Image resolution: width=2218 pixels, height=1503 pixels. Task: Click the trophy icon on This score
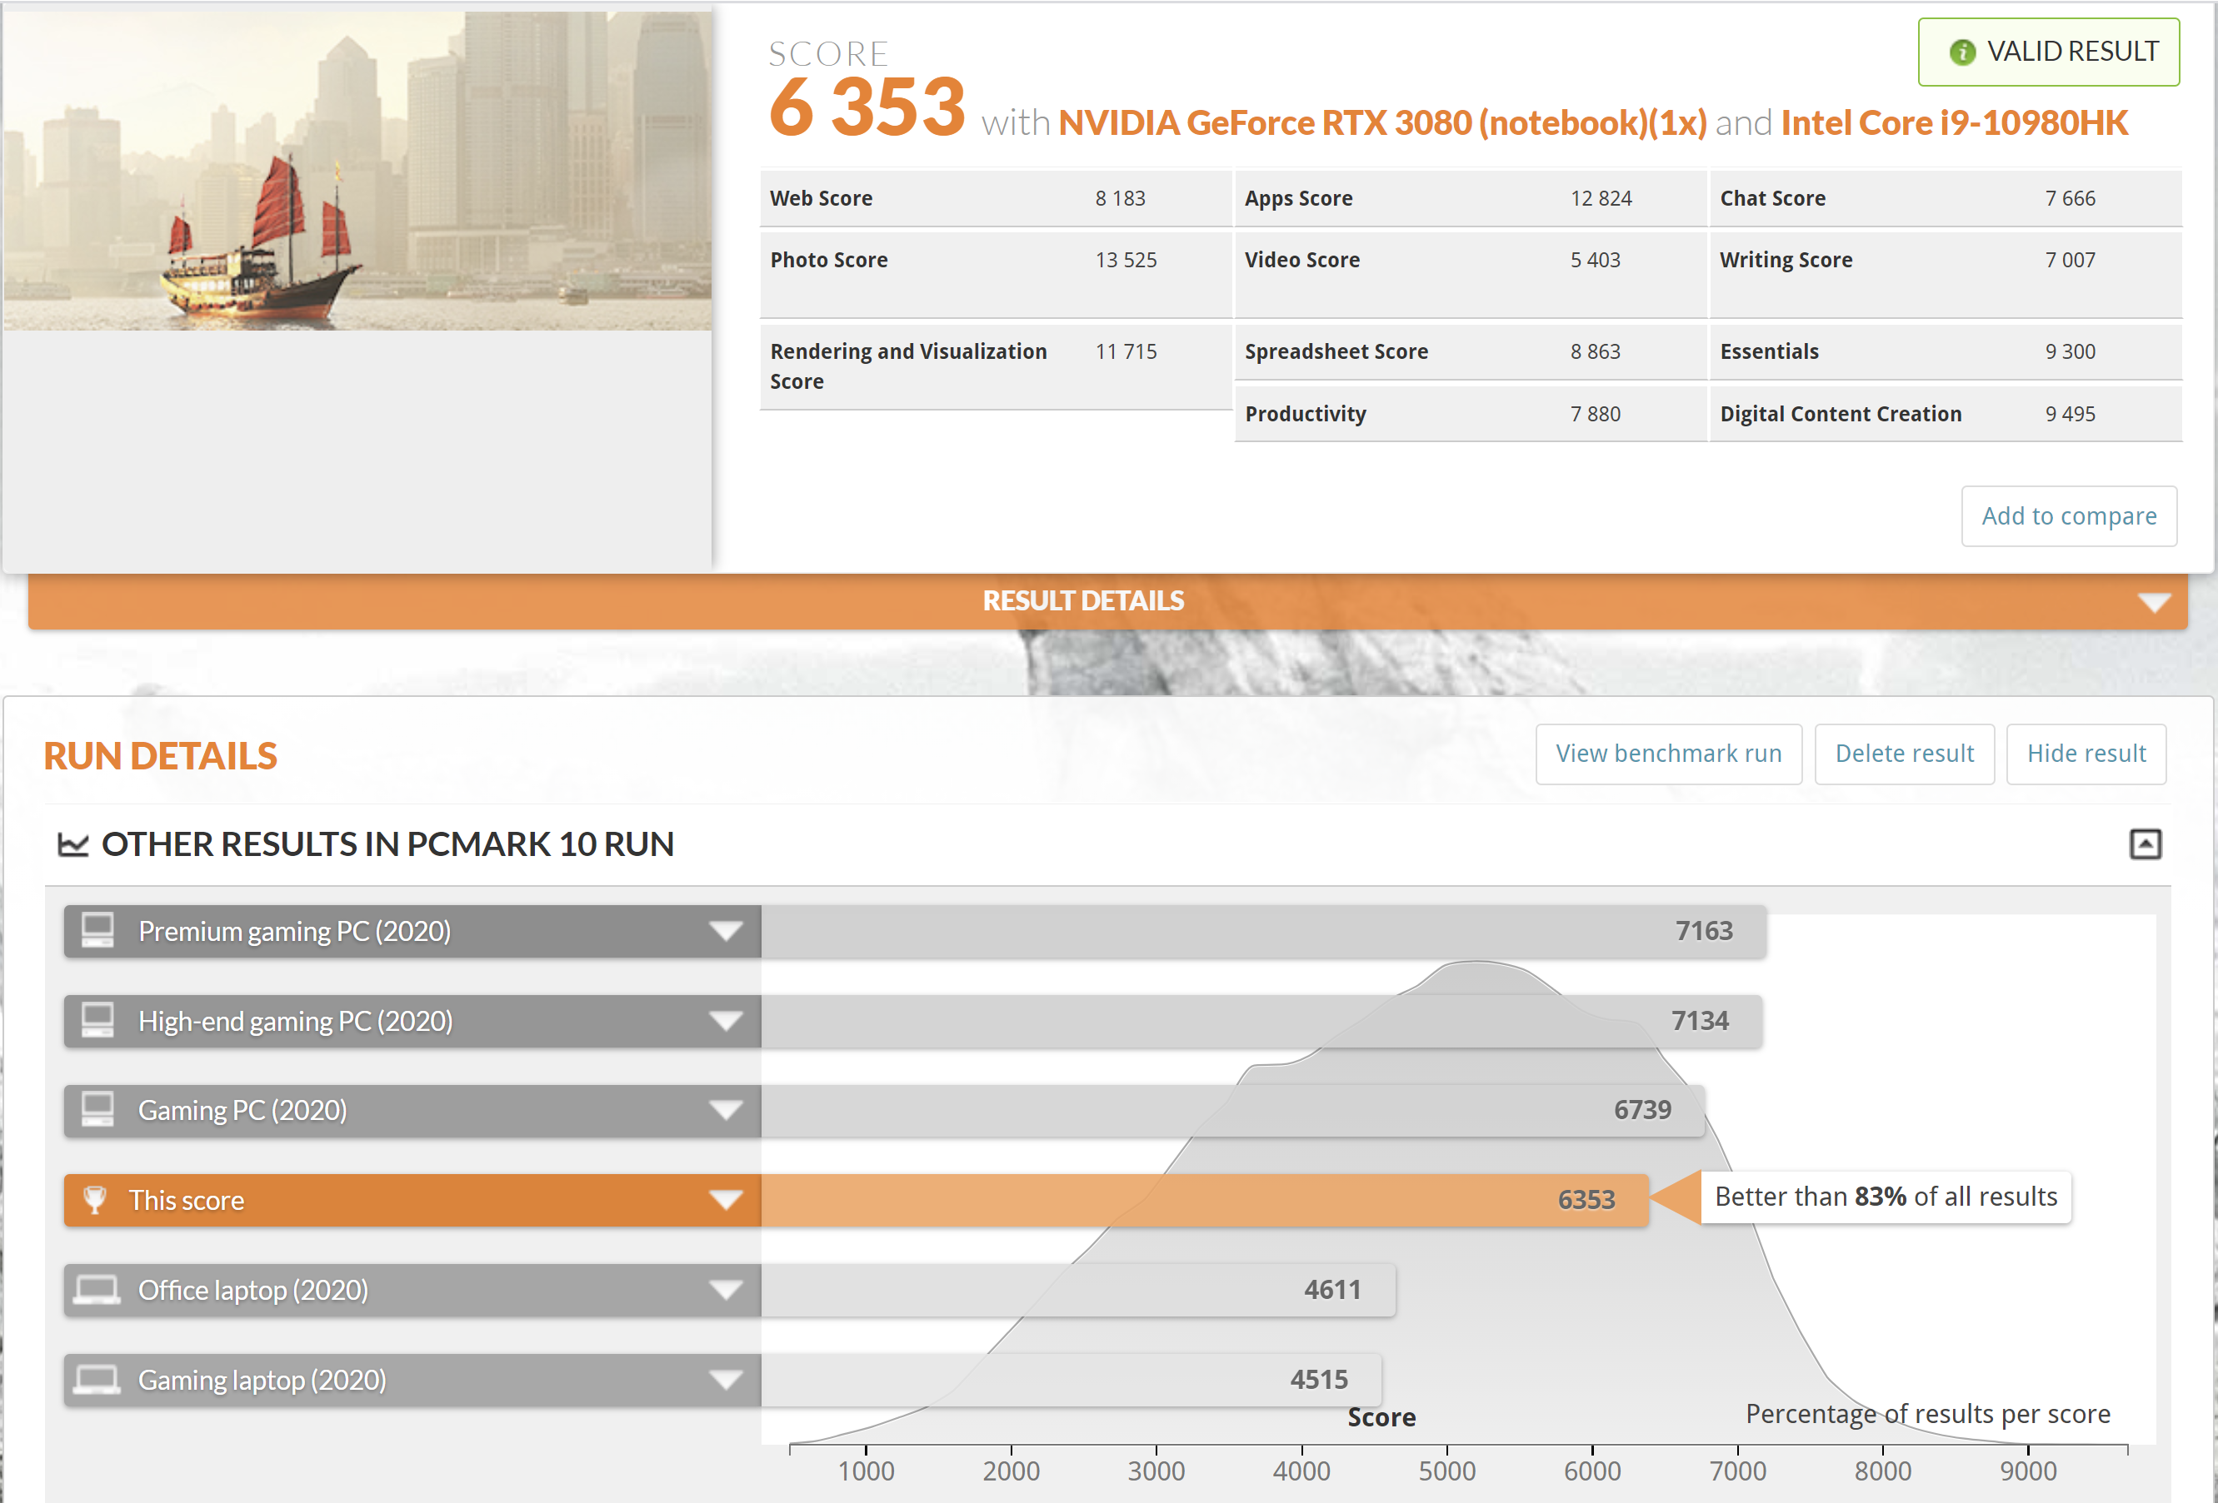click(x=96, y=1200)
